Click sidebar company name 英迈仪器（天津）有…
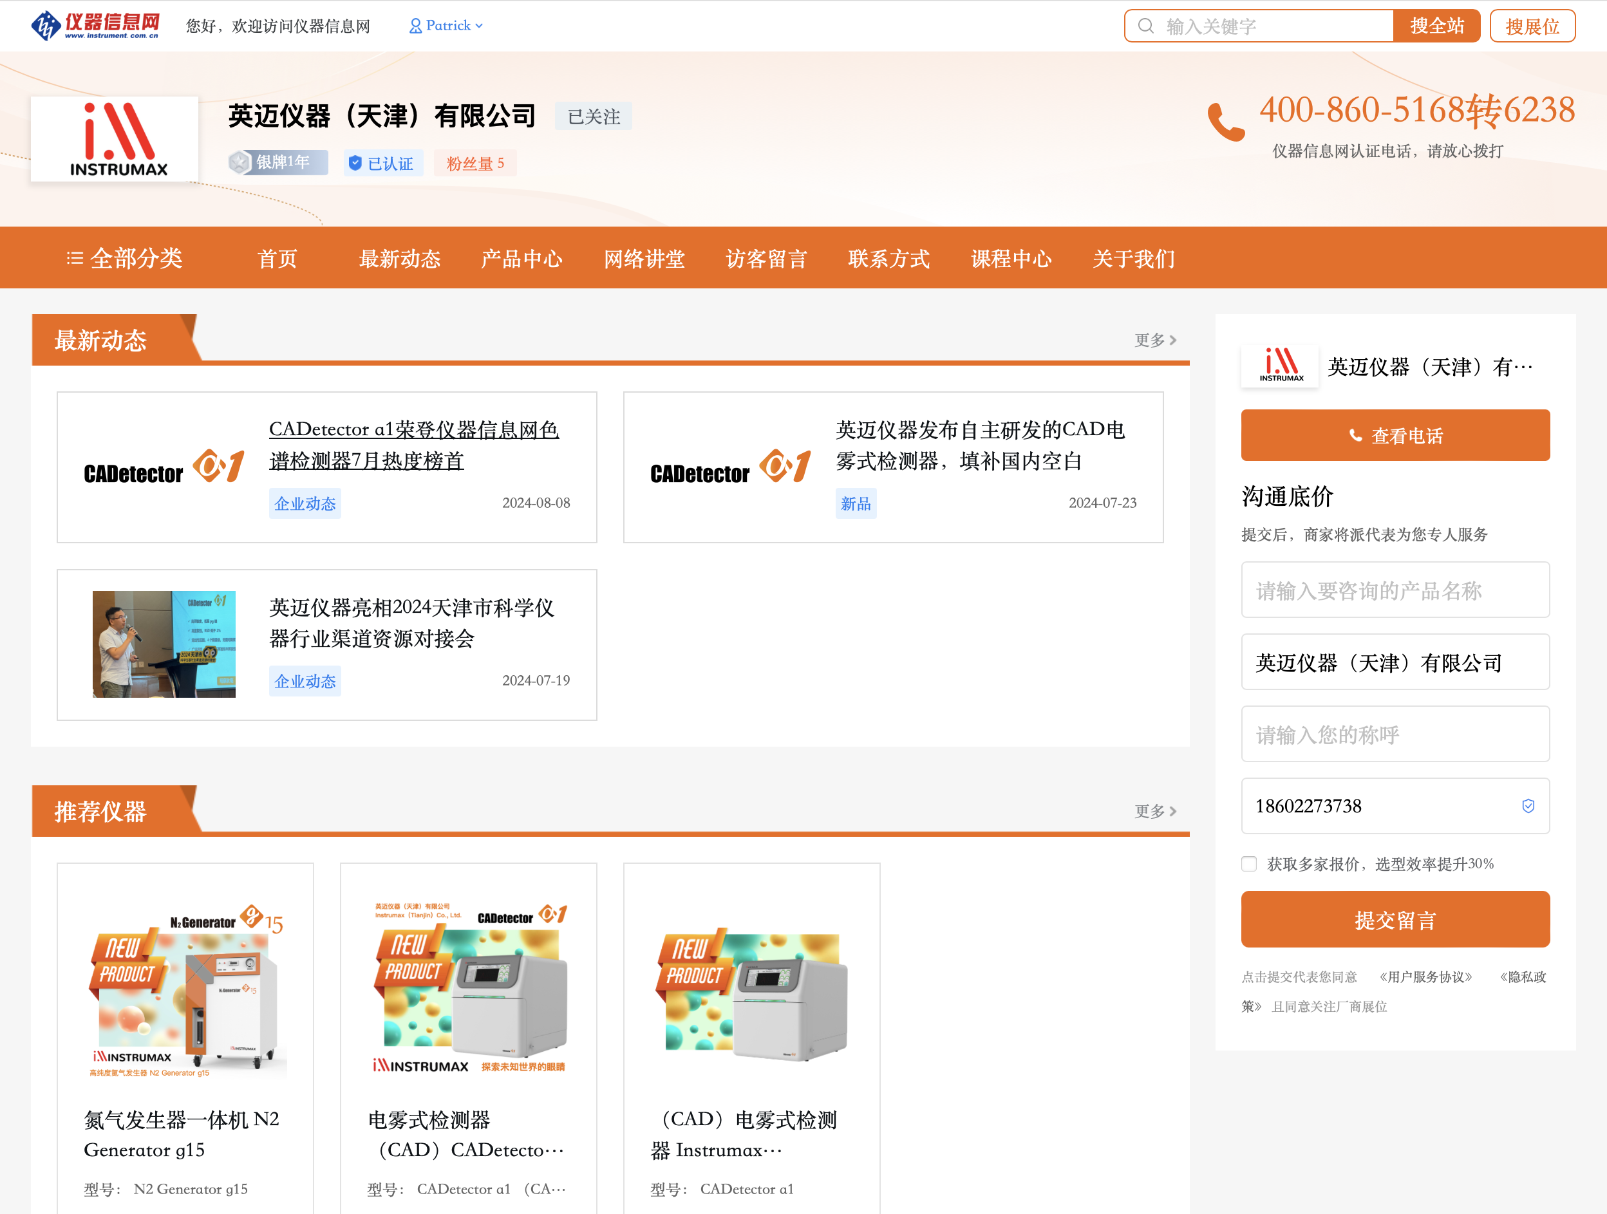Screen dimensions: 1607x1214 click(1430, 367)
